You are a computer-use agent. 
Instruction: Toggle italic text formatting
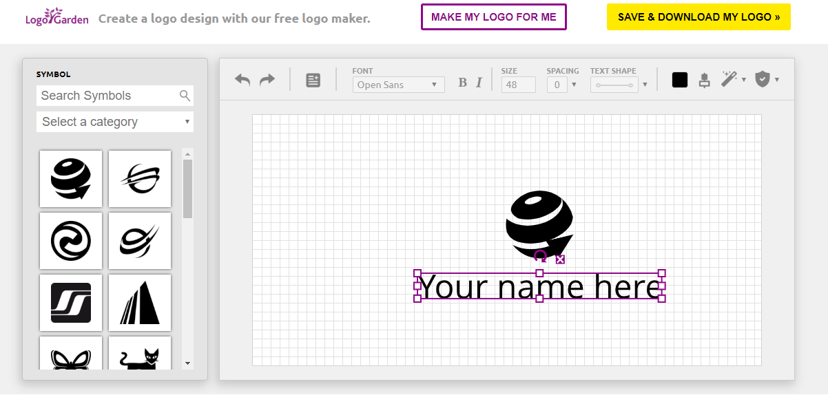click(479, 83)
